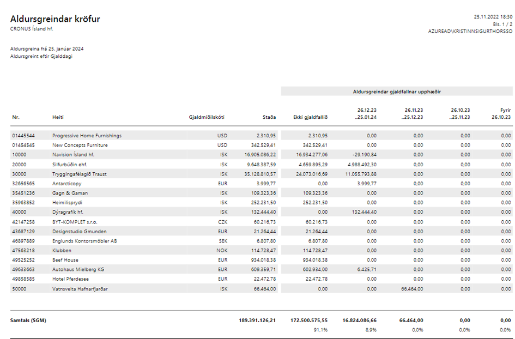Click the Progressive Home Furnishings row name
515x339 pixels.
tap(87, 136)
